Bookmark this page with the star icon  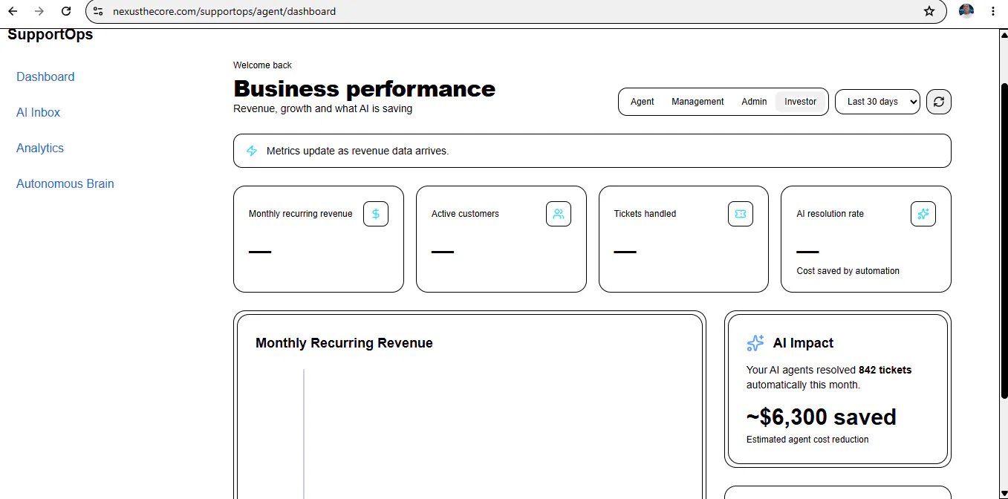(929, 11)
